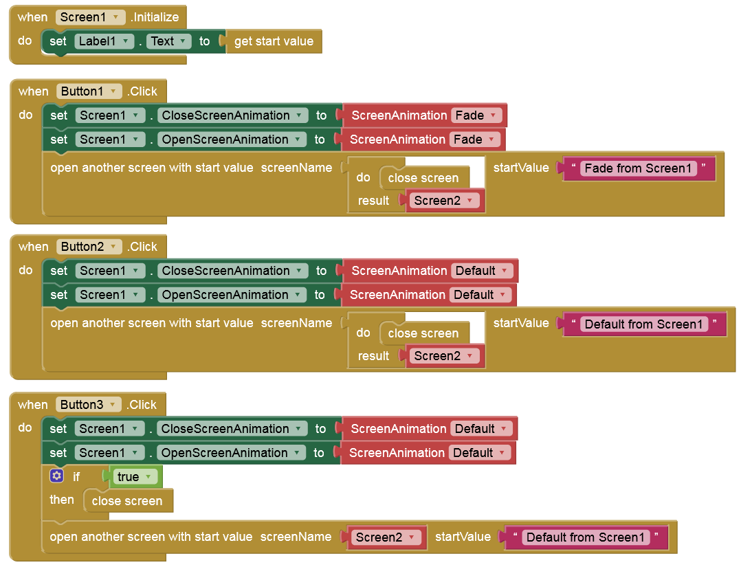Open CloseScreenAnimation property dropdown under Button3.Click
Viewport: 741px width, 567px height.
[232, 429]
